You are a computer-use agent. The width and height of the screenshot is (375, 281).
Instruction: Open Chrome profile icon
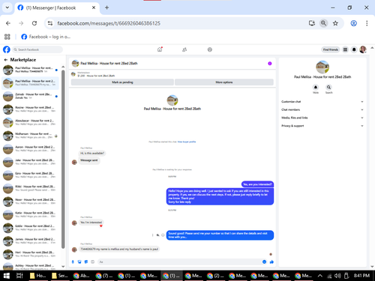point(353,23)
